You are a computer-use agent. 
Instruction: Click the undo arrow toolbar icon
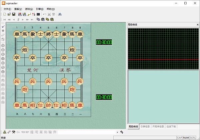pyautogui.click(x=45, y=14)
